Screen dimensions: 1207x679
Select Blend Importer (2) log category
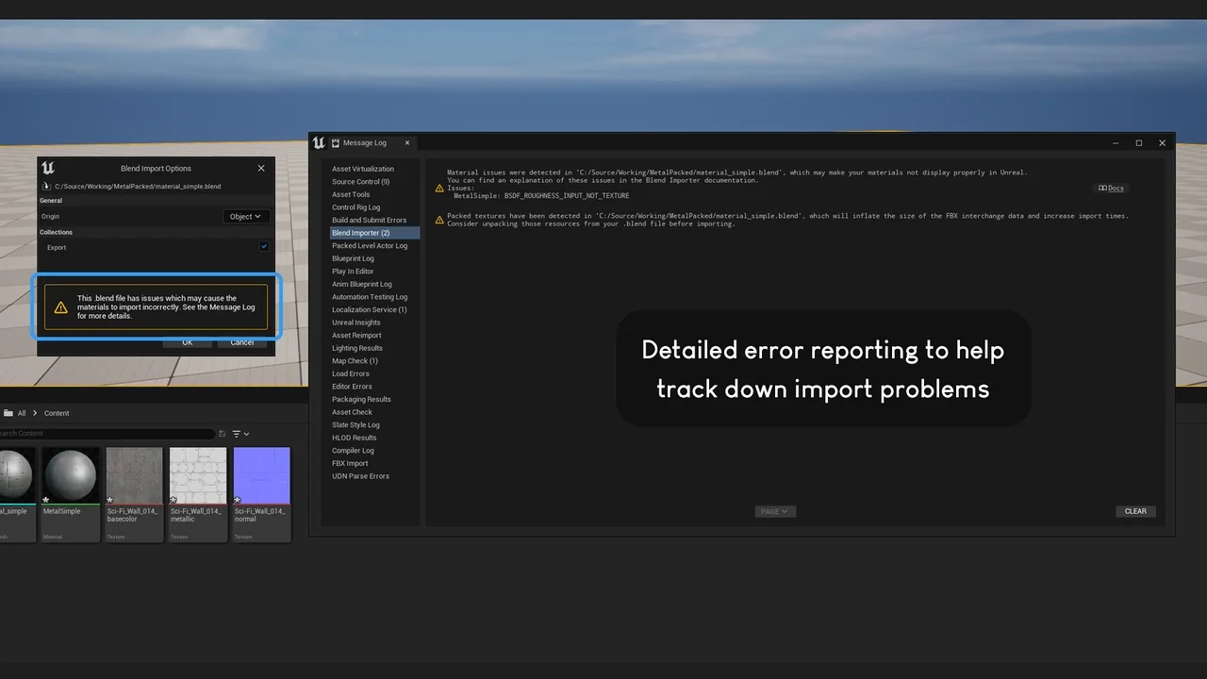click(x=361, y=233)
